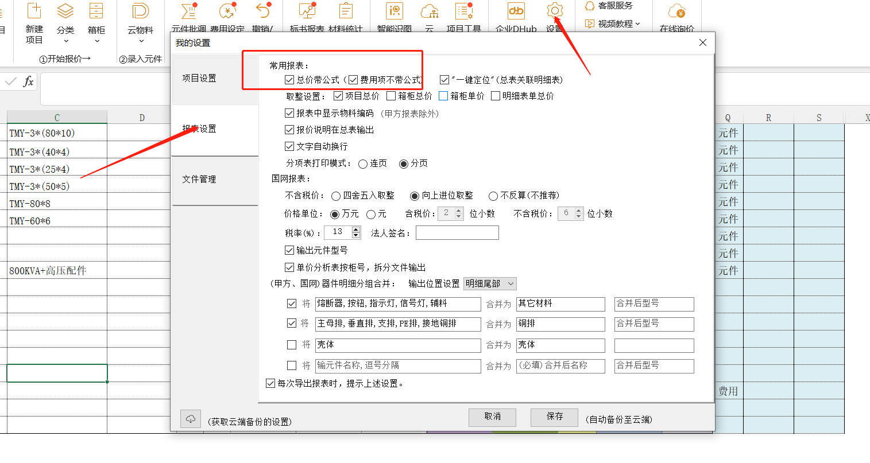The height and width of the screenshot is (463, 870).
Task: Open the 设置 gear icon
Action: (555, 11)
